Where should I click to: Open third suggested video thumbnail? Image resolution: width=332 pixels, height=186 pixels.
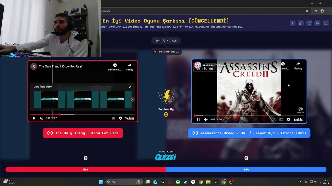point(116,99)
